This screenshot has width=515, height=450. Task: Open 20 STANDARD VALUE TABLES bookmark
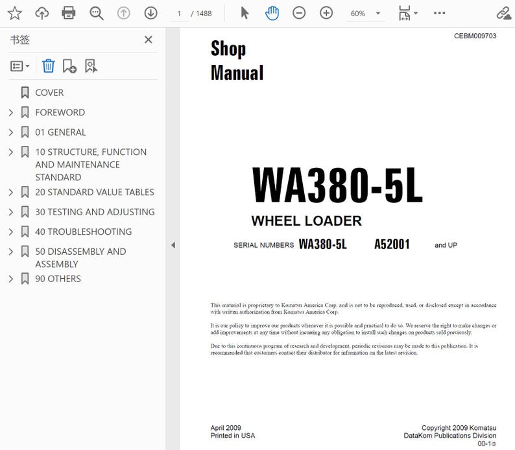(x=95, y=192)
